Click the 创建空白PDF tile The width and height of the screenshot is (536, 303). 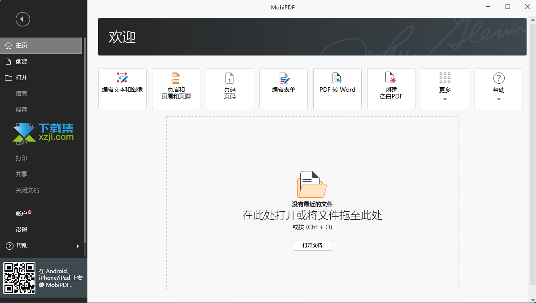pyautogui.click(x=391, y=89)
